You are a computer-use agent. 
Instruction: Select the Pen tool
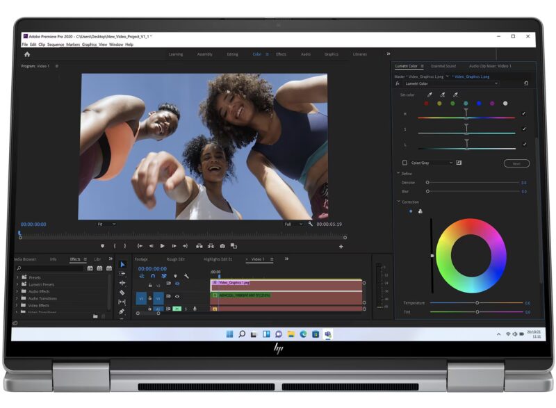[122, 311]
